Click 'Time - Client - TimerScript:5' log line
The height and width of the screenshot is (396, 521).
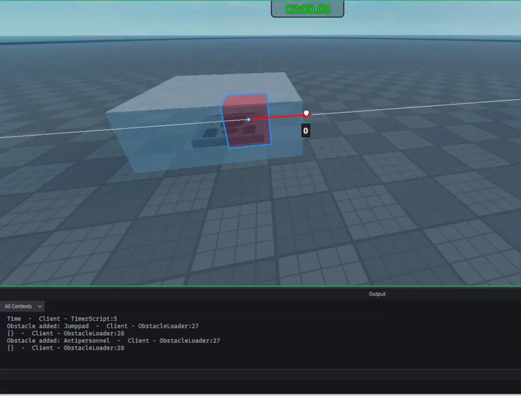[62, 319]
